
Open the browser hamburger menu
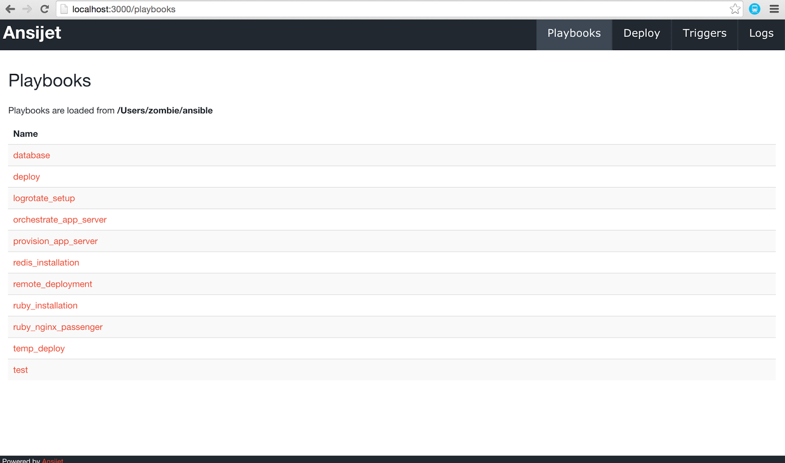pyautogui.click(x=775, y=9)
